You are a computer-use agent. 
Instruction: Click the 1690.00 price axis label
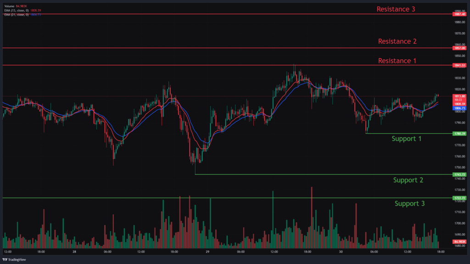(x=459, y=235)
